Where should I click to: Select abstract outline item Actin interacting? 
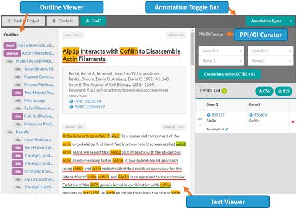pos(38,53)
